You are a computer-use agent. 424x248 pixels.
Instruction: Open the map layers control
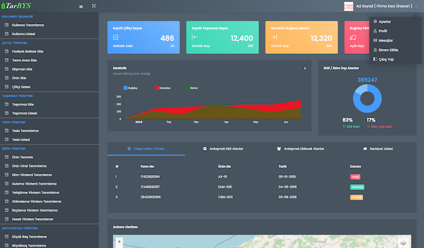[403, 243]
